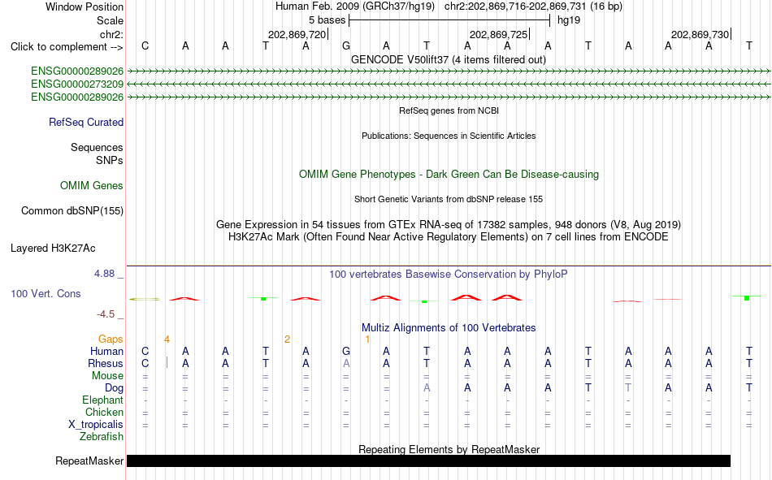The height and width of the screenshot is (480, 772).
Task: Open the Common dbSNP(155) track label
Action: click(x=72, y=210)
